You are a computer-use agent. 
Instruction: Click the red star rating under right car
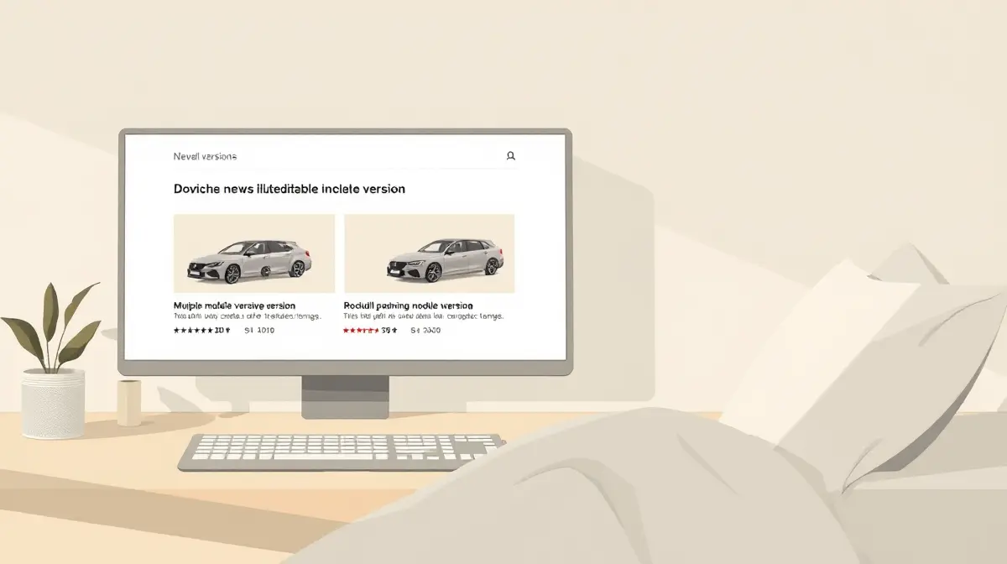(363, 331)
